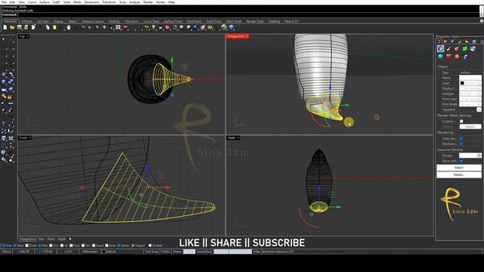Click the Match button in Properties
The height and width of the screenshot is (272, 484).
pos(459,168)
